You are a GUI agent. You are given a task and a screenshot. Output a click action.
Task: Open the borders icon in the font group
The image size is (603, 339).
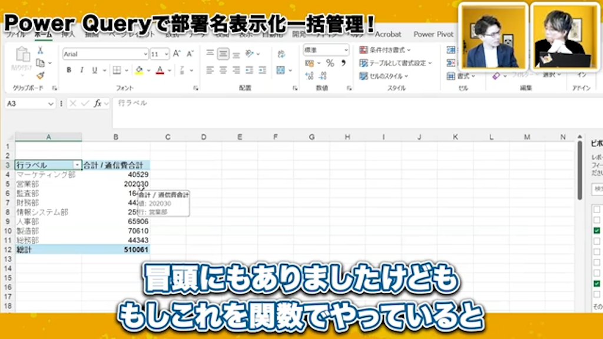(118, 70)
